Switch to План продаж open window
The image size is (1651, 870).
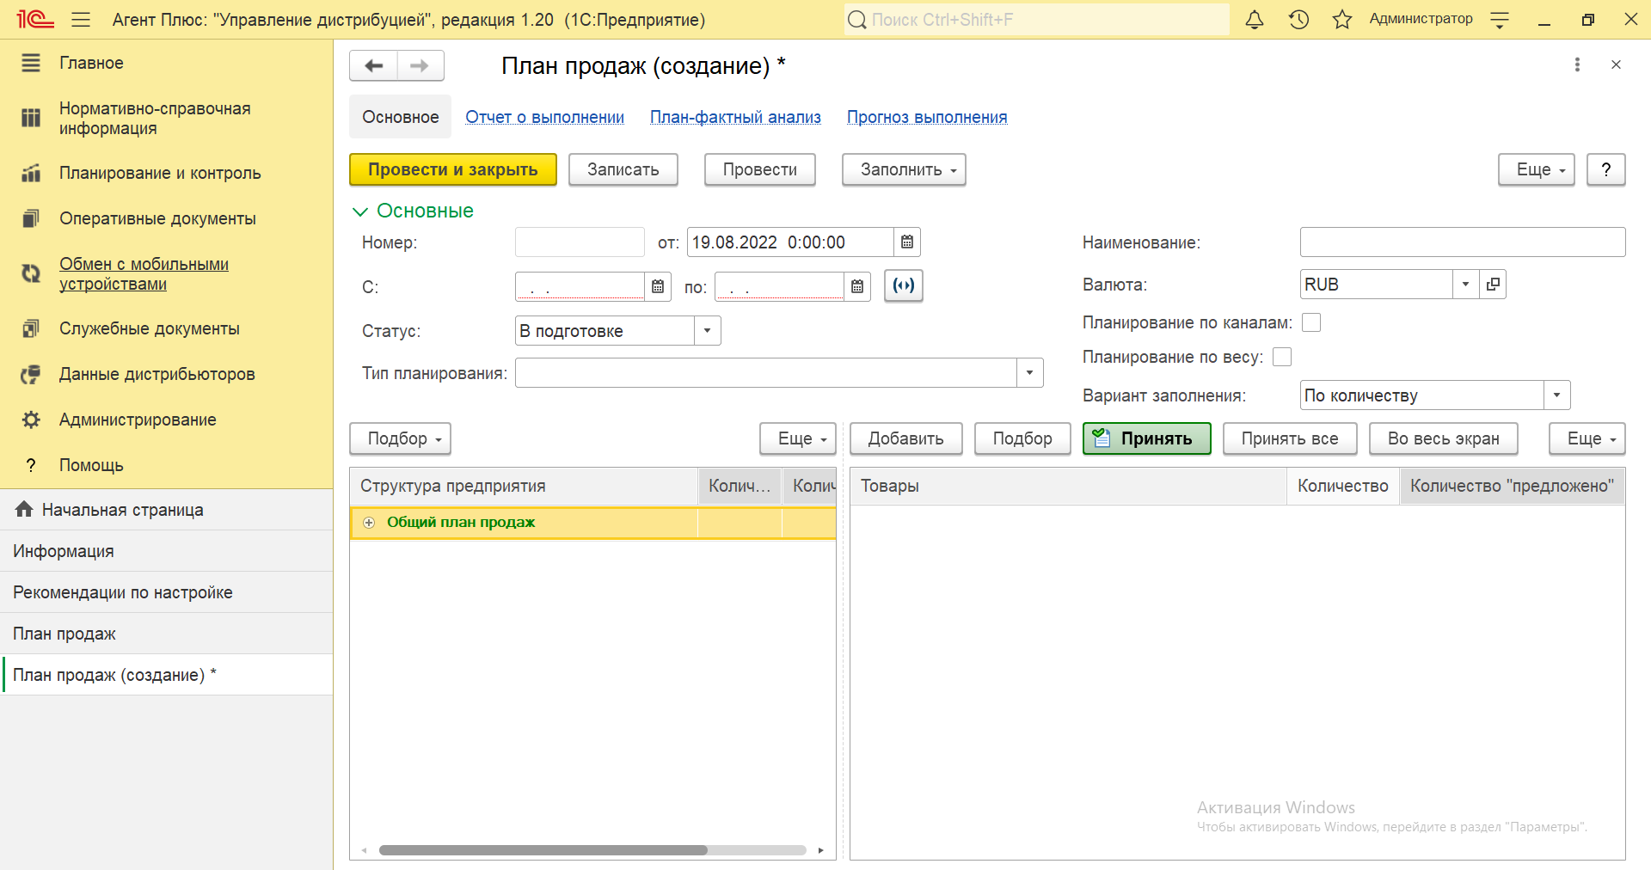[167, 634]
